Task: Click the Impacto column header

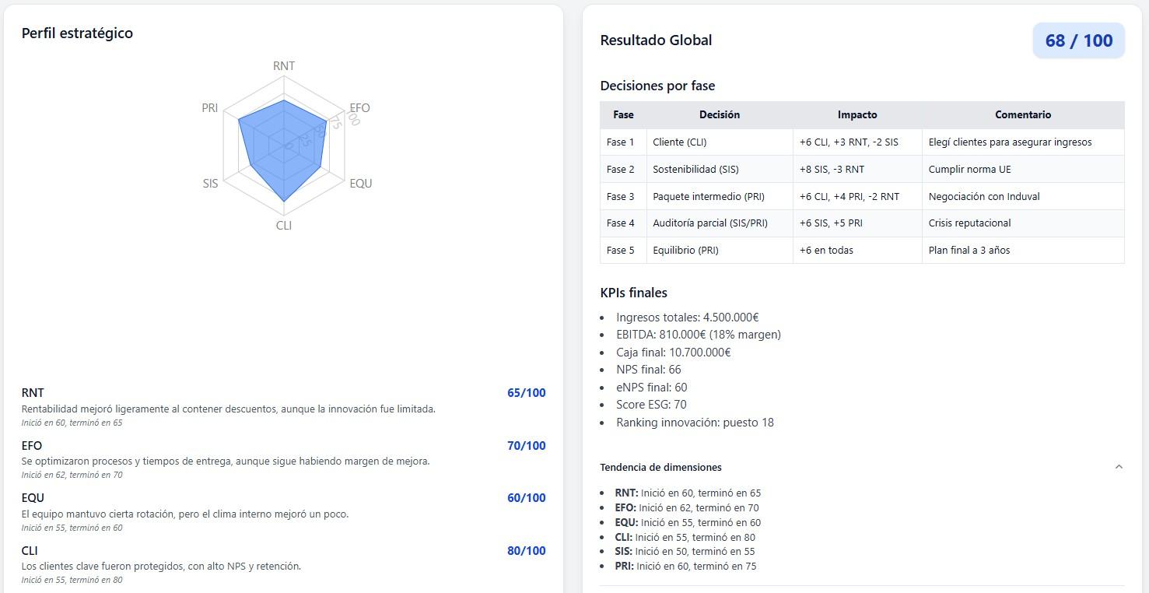Action: 856,114
